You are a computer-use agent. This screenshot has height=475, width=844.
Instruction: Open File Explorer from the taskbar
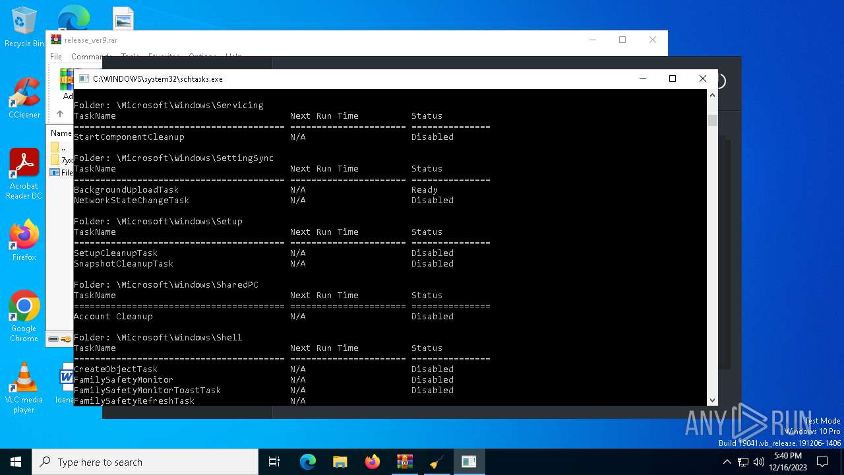click(340, 462)
